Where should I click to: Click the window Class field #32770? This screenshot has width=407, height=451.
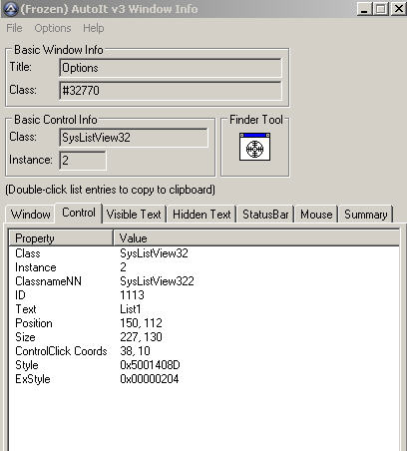click(171, 91)
